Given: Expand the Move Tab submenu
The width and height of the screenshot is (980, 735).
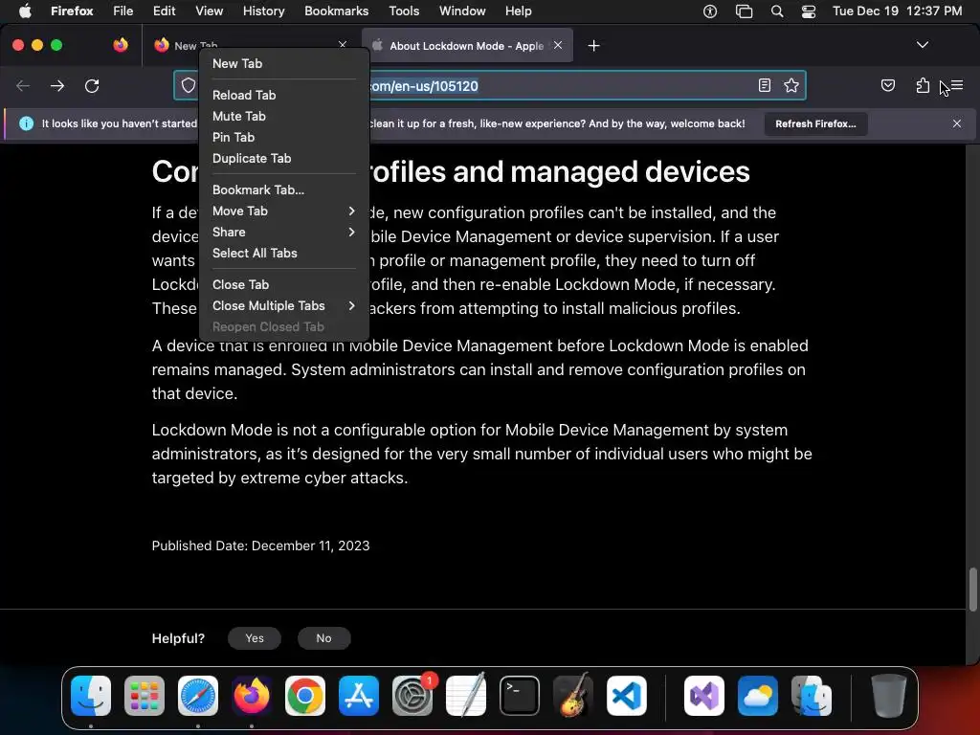Looking at the screenshot, I should click(x=284, y=212).
